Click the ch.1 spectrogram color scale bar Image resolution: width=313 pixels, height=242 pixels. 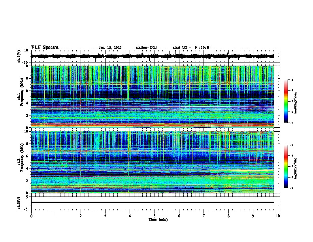(x=286, y=101)
